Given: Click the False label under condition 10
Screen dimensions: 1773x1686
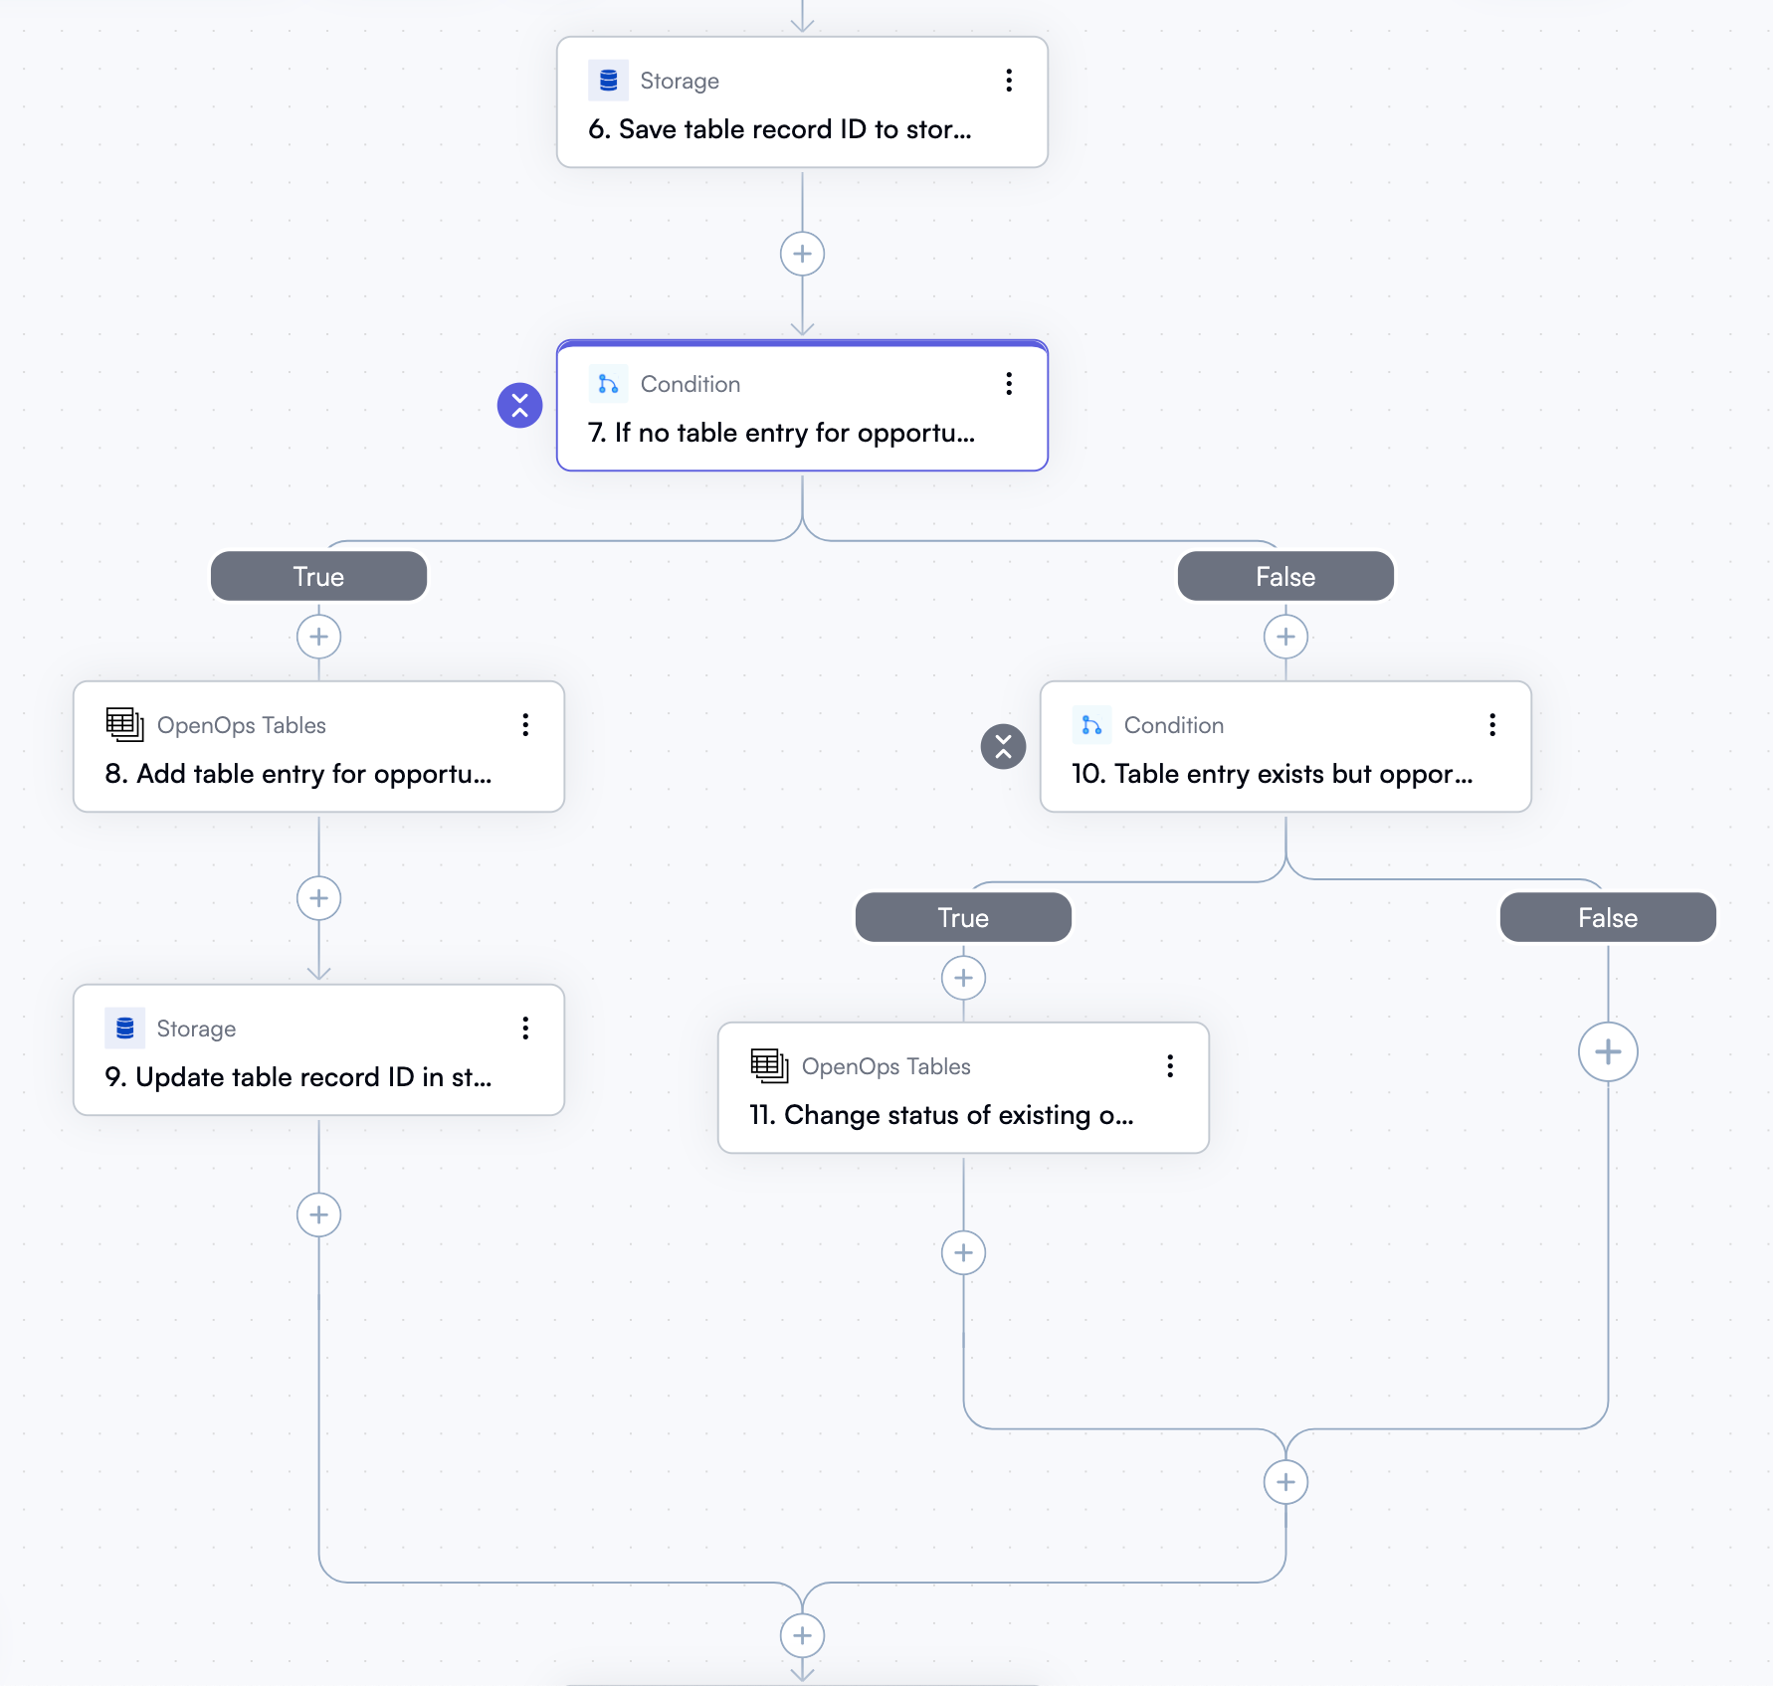Looking at the screenshot, I should pyautogui.click(x=1606, y=917).
